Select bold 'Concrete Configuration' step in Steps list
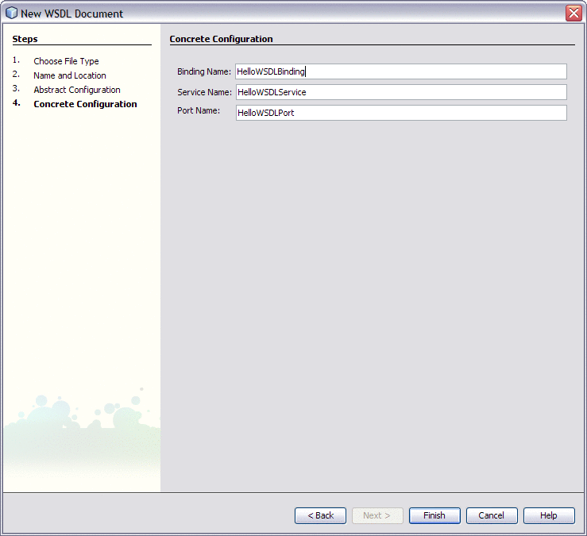 [85, 104]
